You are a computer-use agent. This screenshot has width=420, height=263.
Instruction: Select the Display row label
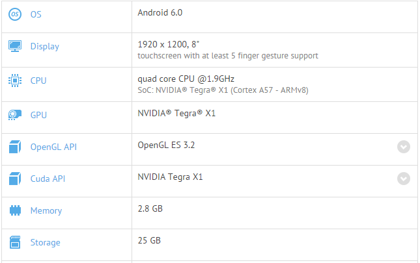[x=45, y=46]
